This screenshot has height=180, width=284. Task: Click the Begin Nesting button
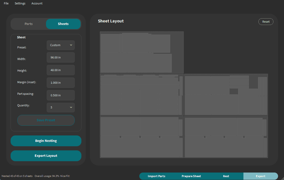click(46, 141)
